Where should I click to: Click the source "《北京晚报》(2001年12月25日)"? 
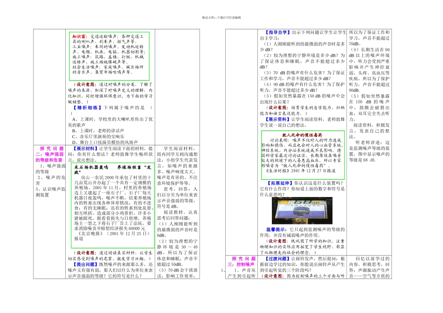114,233
